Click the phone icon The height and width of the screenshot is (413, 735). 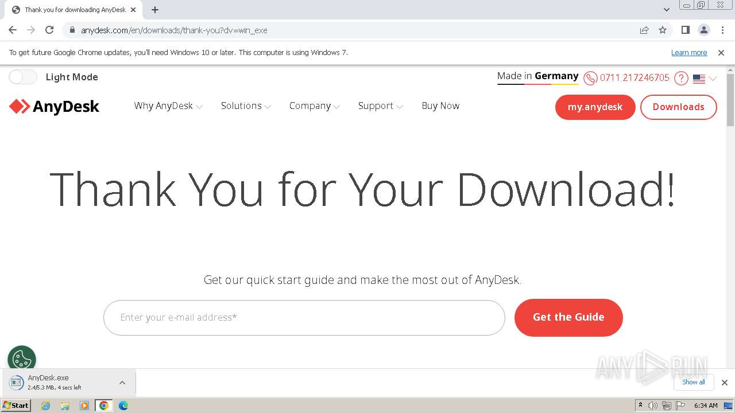click(590, 78)
